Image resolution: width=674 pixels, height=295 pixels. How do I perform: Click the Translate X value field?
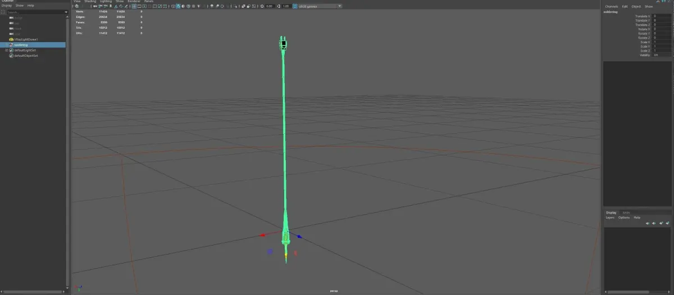pyautogui.click(x=661, y=16)
